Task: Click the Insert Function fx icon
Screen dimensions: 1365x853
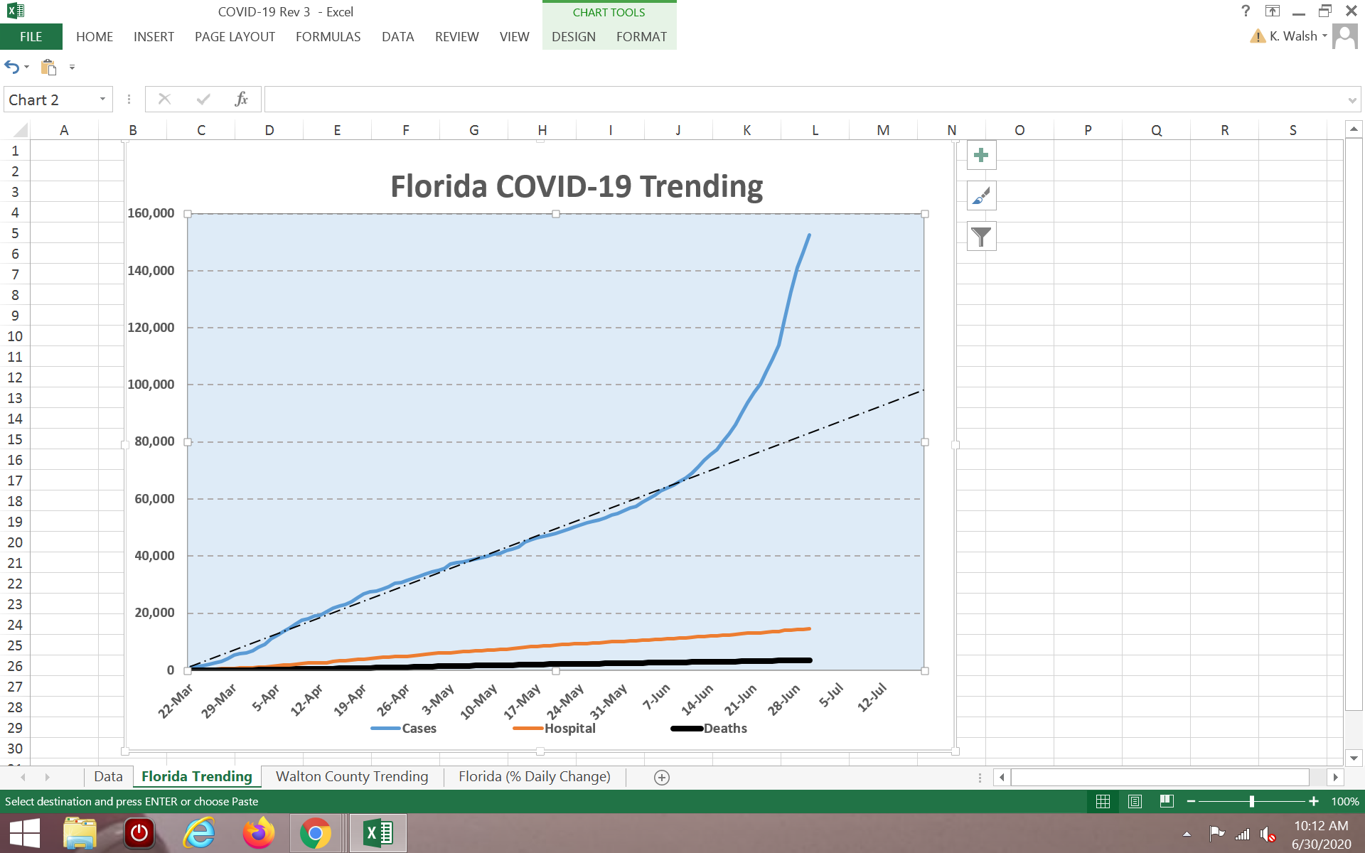Action: [x=241, y=99]
